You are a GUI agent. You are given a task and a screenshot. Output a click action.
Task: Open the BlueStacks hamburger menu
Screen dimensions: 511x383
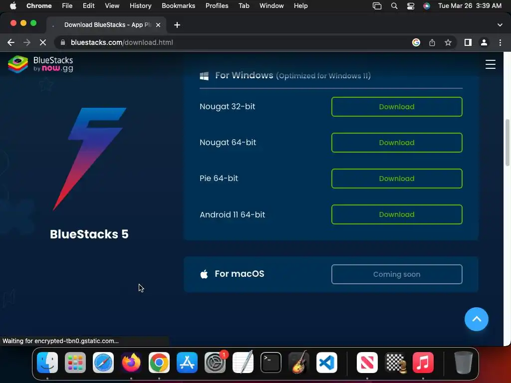(490, 64)
